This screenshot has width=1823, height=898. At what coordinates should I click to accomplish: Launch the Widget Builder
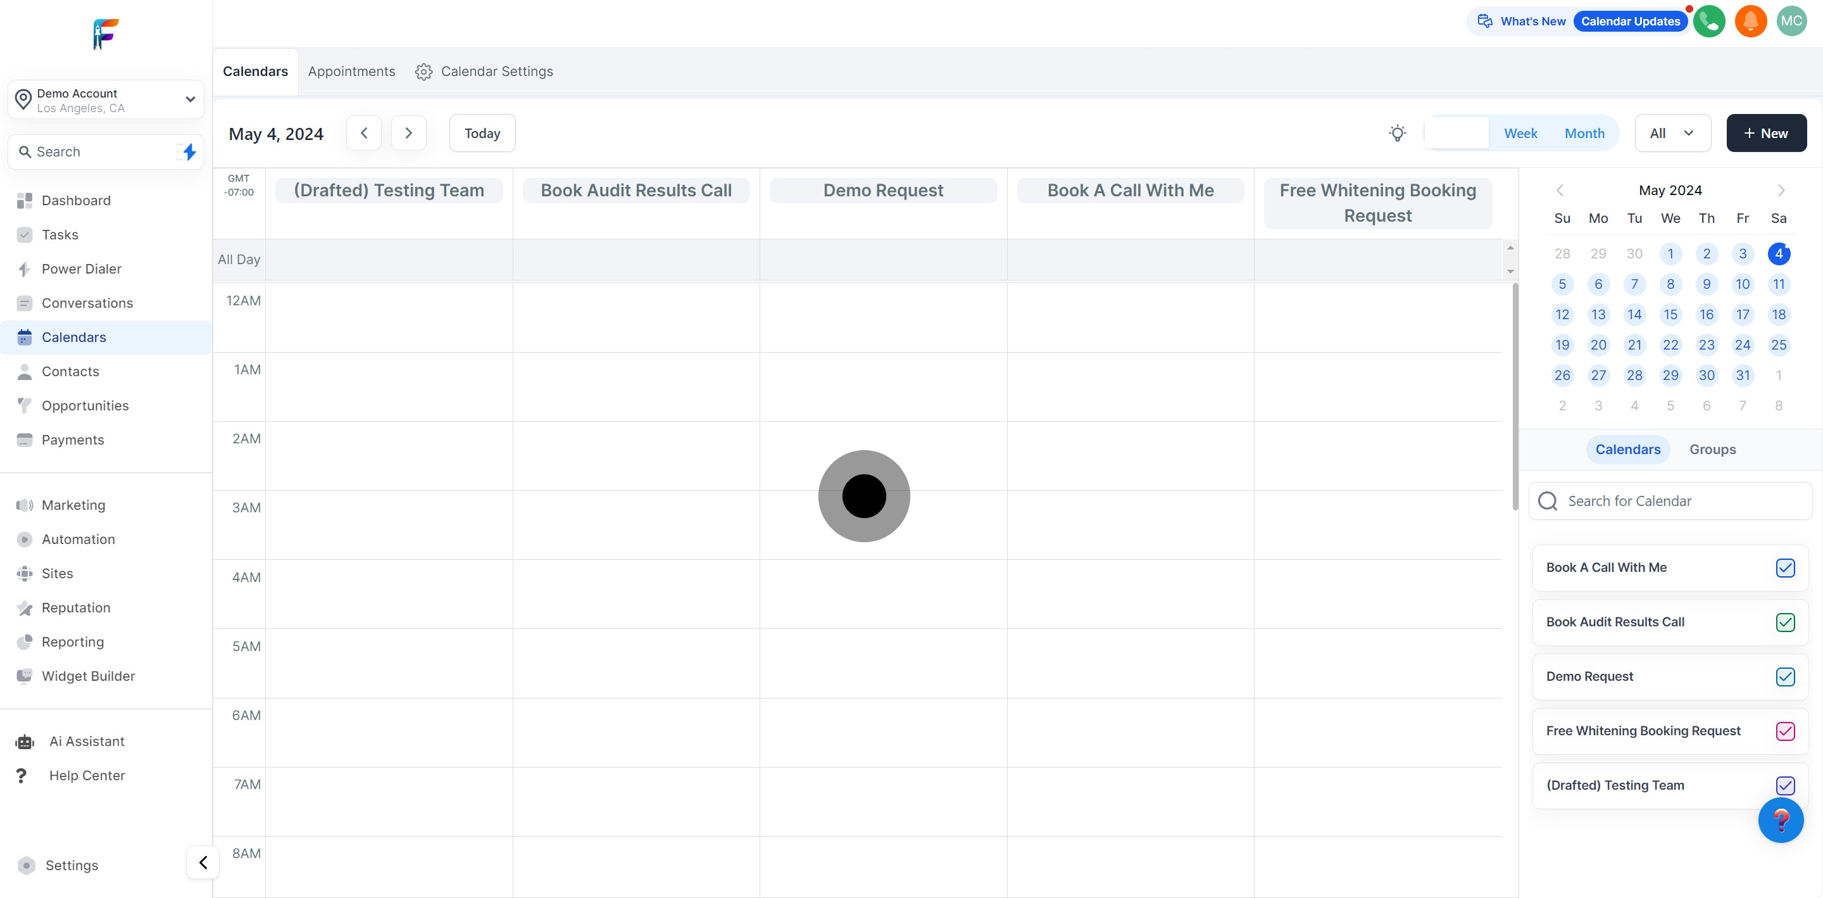(88, 676)
